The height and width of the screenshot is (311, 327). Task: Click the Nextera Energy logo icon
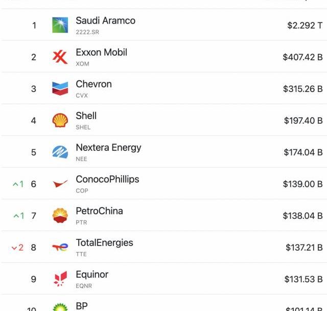click(x=60, y=152)
